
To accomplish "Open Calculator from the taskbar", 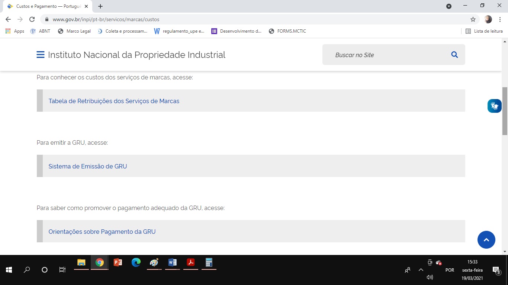I will point(209,263).
